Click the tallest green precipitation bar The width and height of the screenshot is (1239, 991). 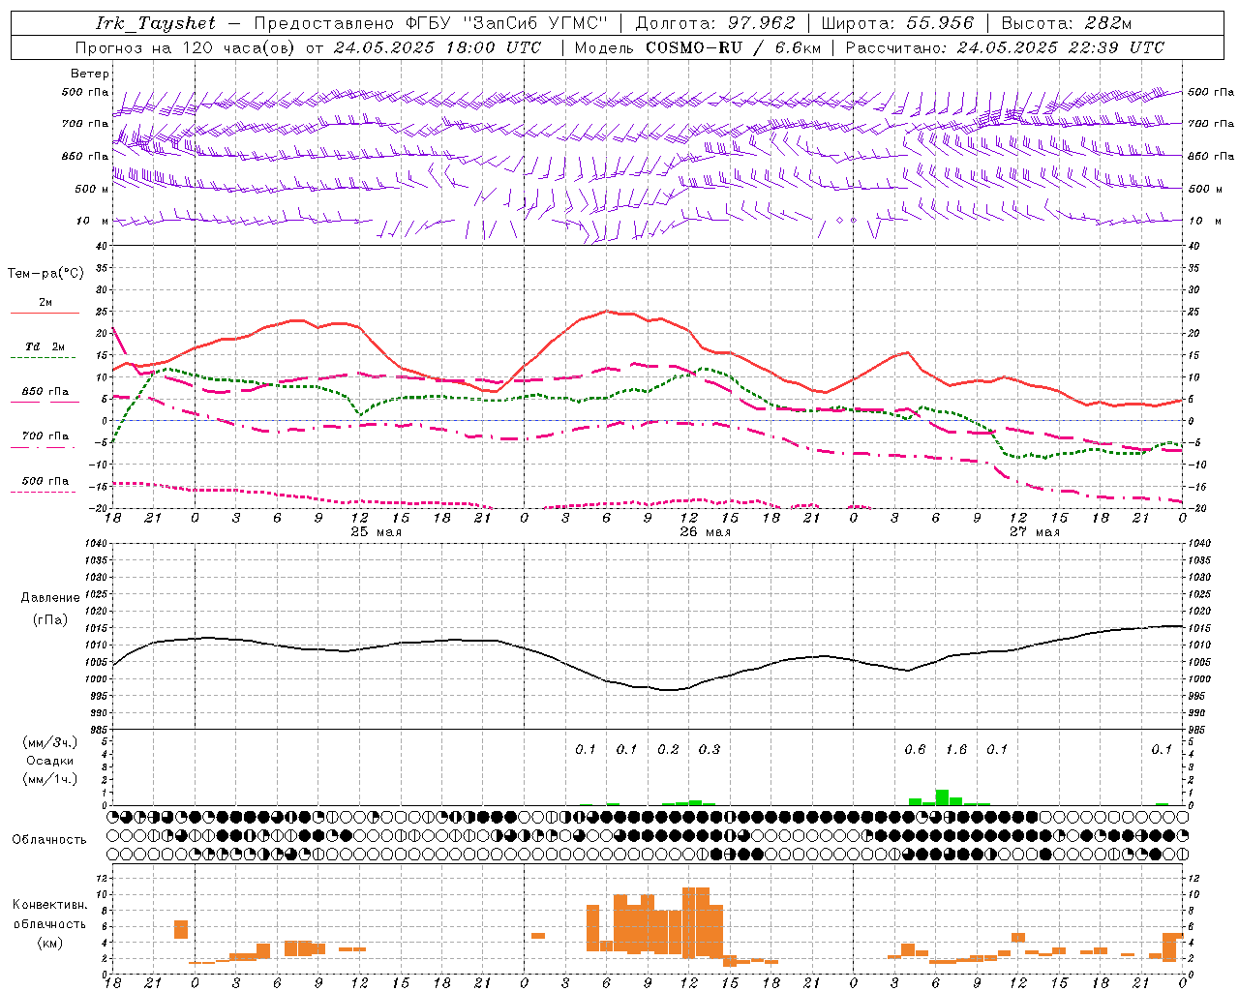(x=942, y=797)
